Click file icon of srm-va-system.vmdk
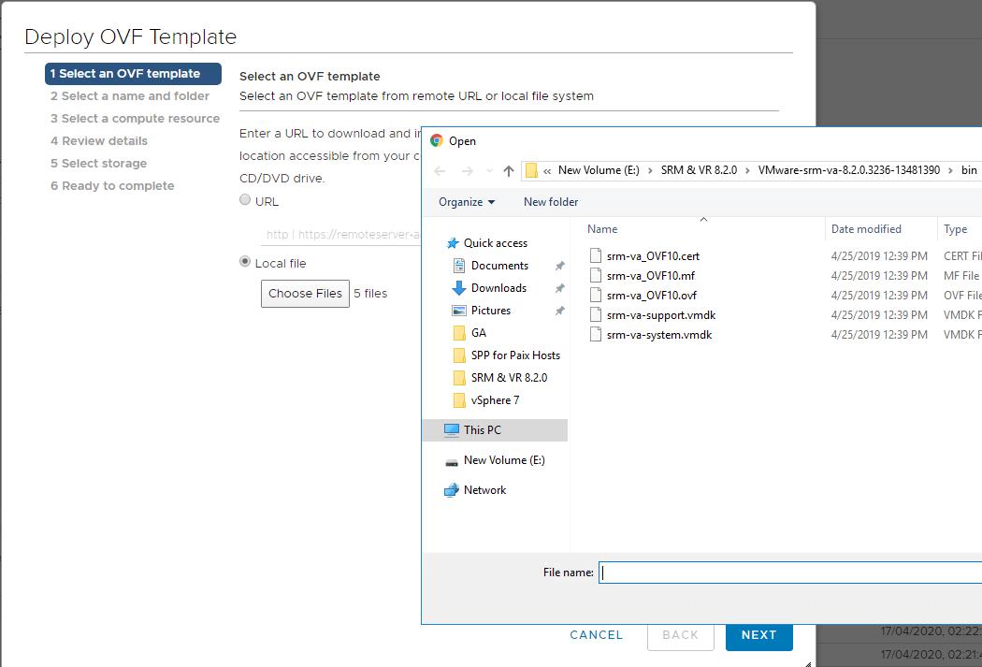The width and height of the screenshot is (982, 667). coord(596,335)
